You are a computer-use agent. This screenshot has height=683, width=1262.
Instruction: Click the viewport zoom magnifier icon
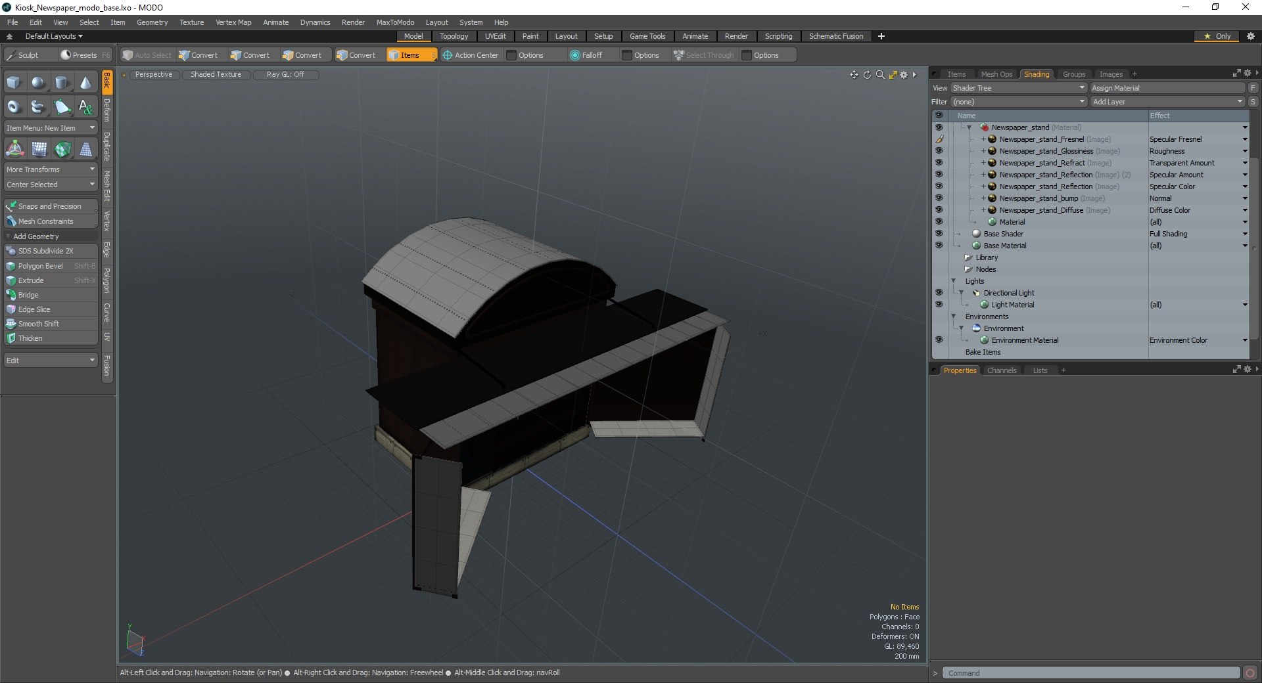click(880, 75)
